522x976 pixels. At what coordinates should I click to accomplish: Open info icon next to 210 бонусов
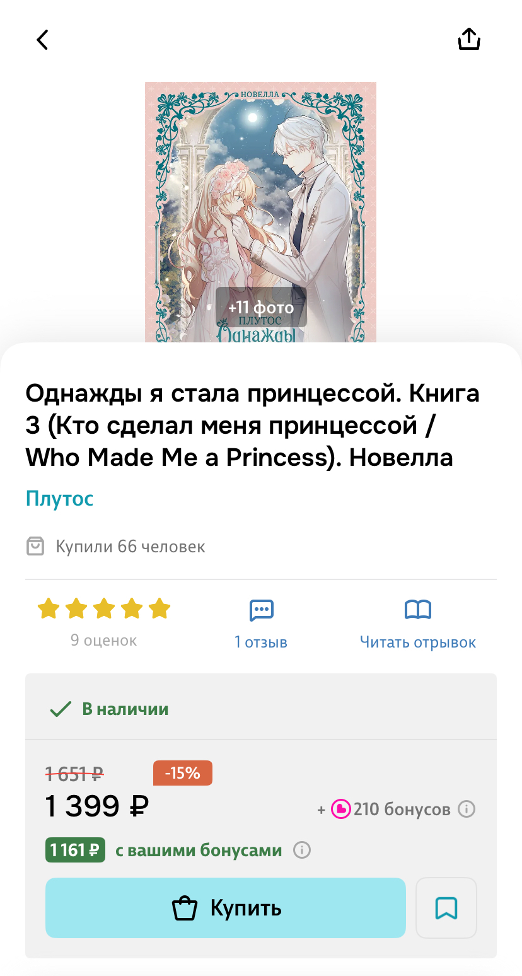[x=467, y=809]
